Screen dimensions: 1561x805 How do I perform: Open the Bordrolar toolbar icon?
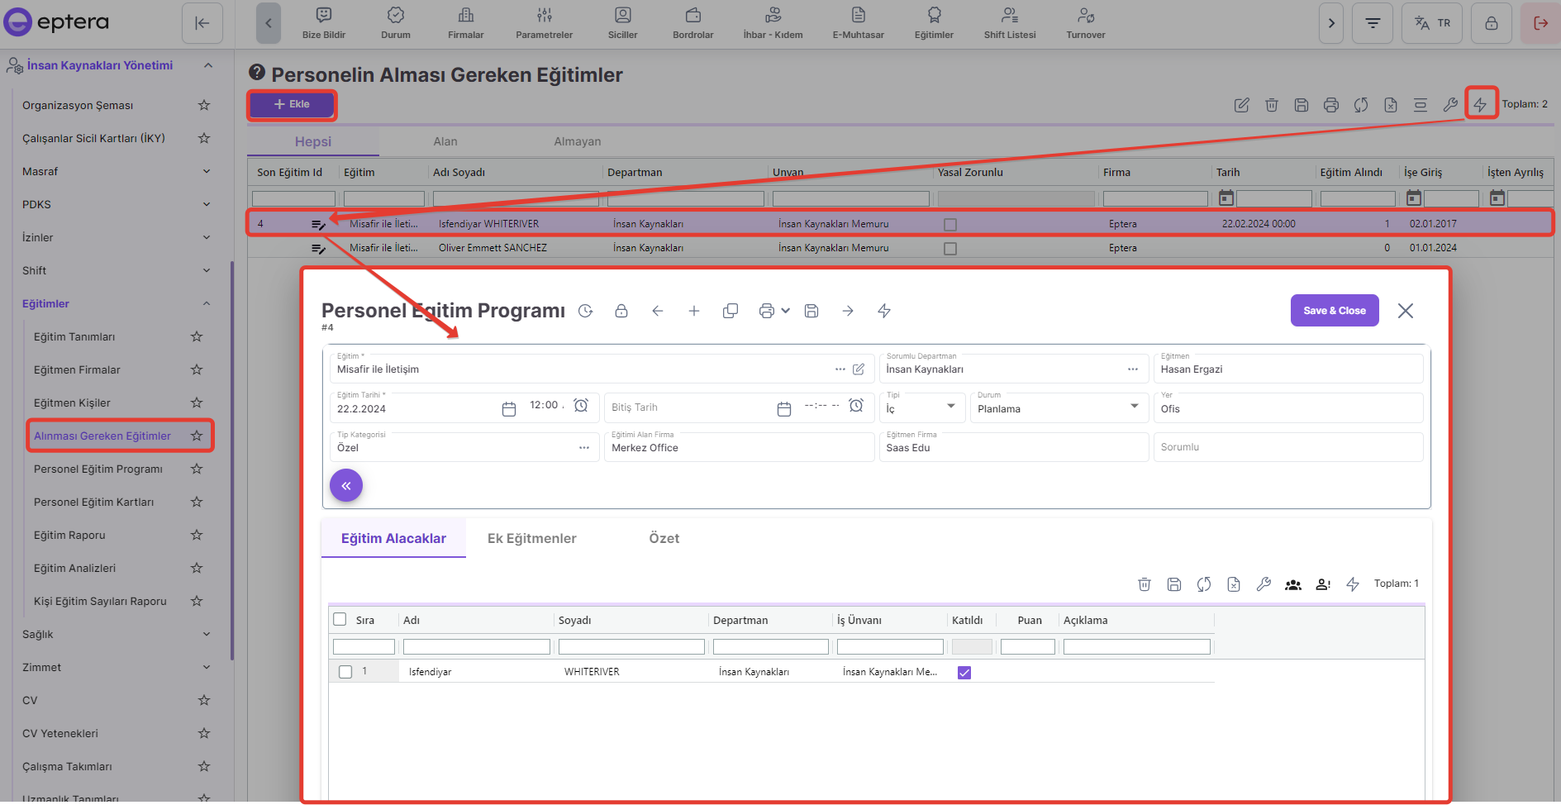tap(692, 22)
